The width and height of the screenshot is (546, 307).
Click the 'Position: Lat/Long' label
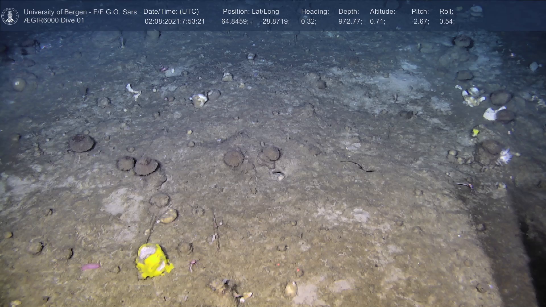[x=251, y=12]
